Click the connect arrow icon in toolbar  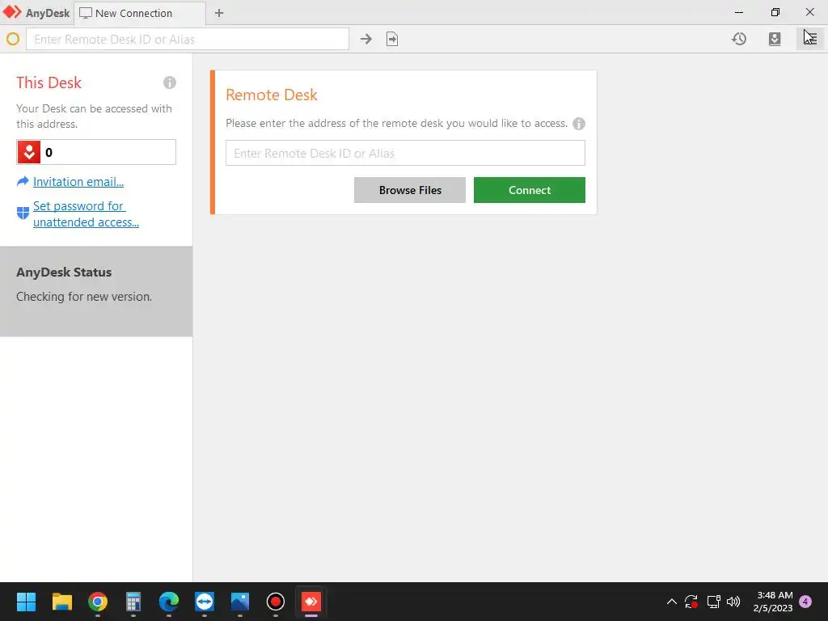point(366,39)
